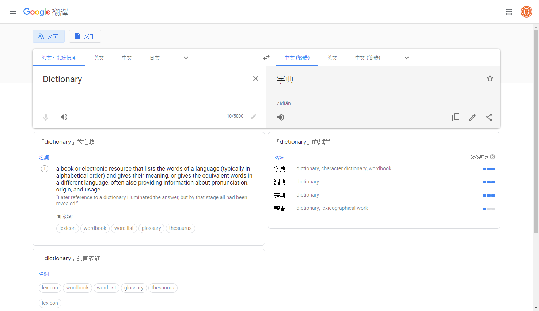Expand more target languages
Image resolution: width=539 pixels, height=311 pixels.
407,58
